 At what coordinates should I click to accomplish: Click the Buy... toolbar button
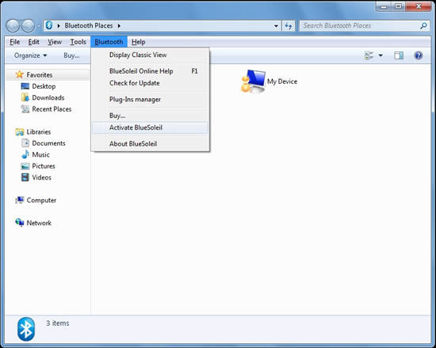[x=71, y=55]
